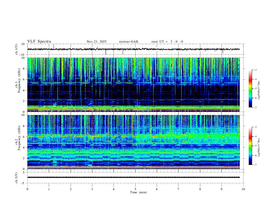Click the '5' tick label on the ch.3(V) axis
Image resolution: width=274 pixels, height=212 pixels.
pyautogui.click(x=24, y=173)
